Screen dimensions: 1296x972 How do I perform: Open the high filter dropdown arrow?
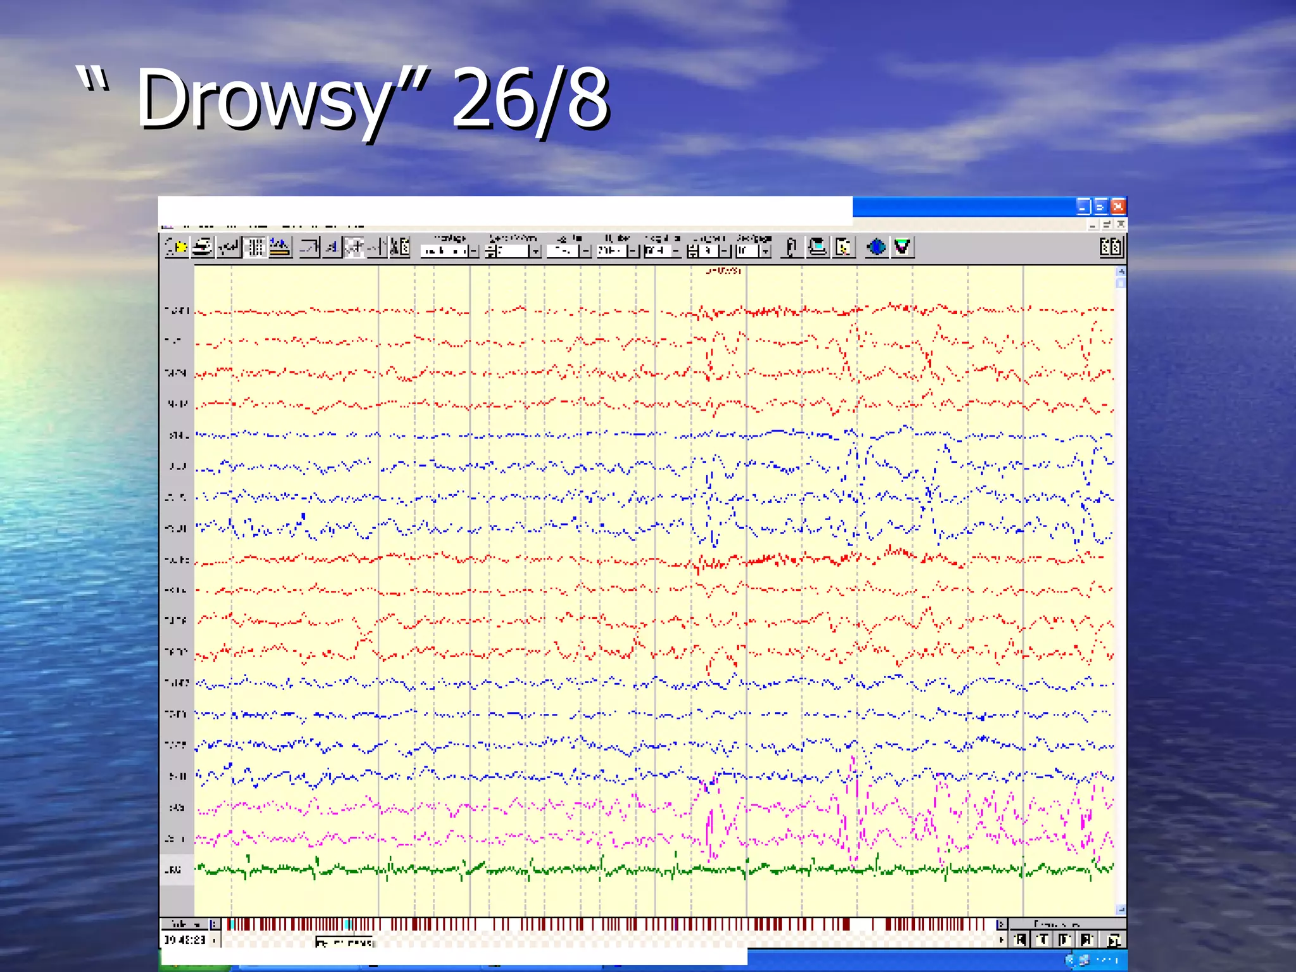click(633, 251)
